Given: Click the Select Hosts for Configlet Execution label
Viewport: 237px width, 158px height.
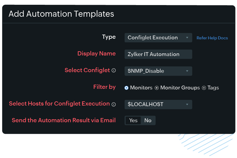Looking at the screenshot, I should pyautogui.click(x=59, y=104).
